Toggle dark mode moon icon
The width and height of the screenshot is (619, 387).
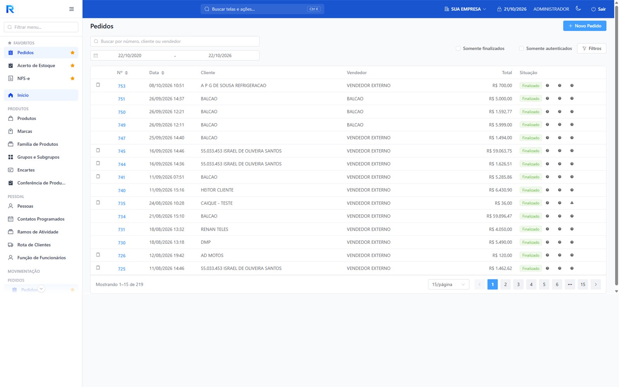point(578,9)
